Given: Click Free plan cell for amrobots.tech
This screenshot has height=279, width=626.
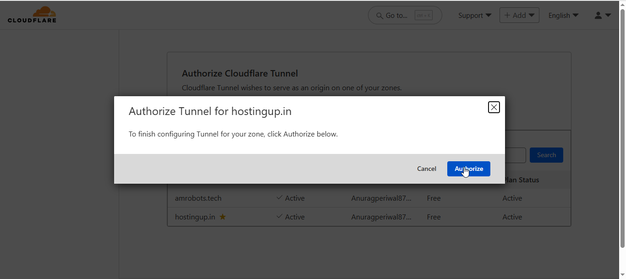Looking at the screenshot, I should coord(434,198).
